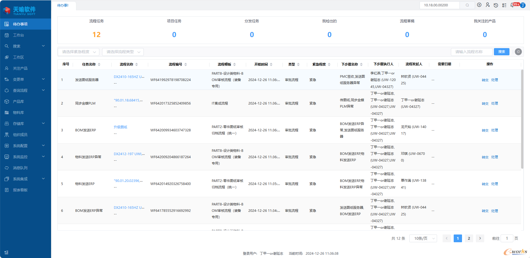
Task: Click the 组织成员 sidebar icon
Action: coord(7,135)
